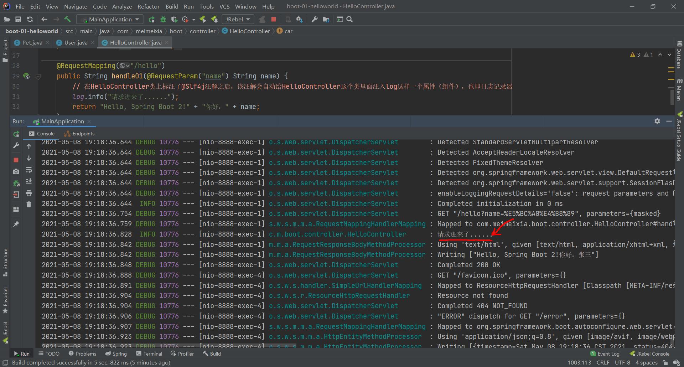The height and width of the screenshot is (367, 684).
Task: Click the line 29 gutter run icon
Action: click(x=26, y=76)
